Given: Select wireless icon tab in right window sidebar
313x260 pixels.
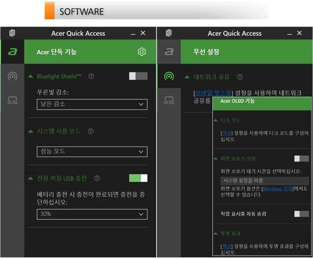Looking at the screenshot, I should tap(169, 76).
